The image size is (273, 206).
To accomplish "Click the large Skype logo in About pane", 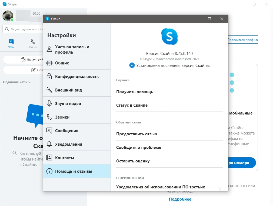I will point(169,37).
